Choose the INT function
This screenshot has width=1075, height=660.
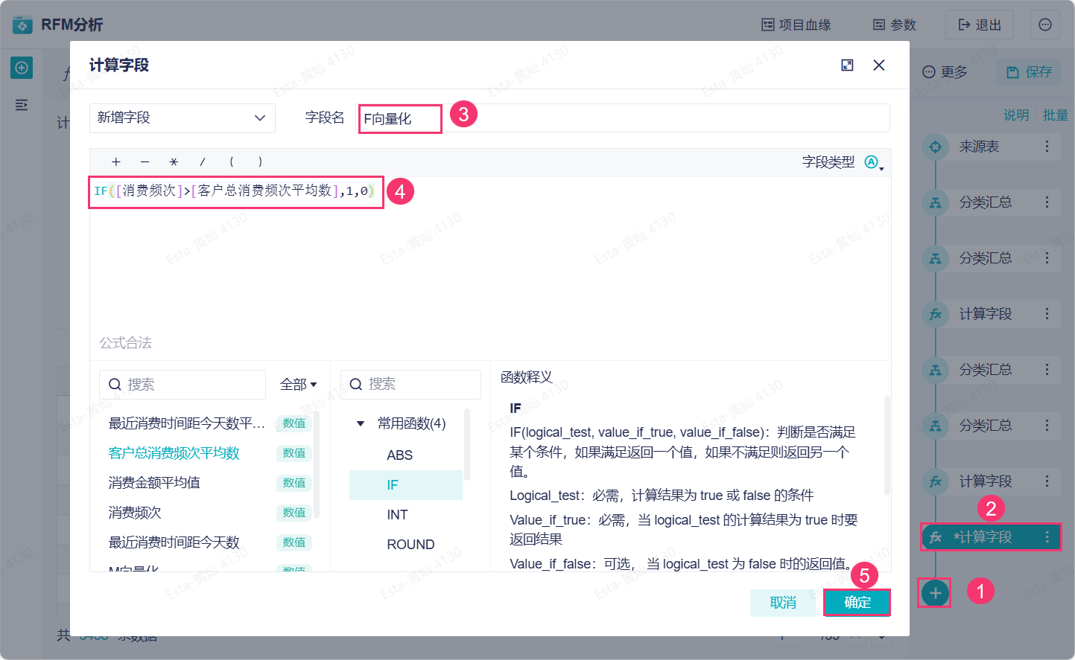(x=398, y=515)
